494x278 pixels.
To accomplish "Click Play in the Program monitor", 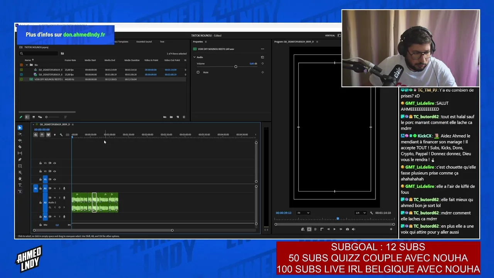I will coord(335,229).
